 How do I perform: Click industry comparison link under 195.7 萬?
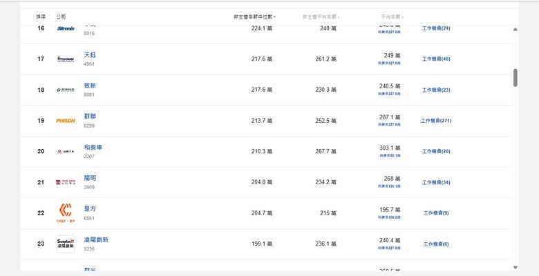pos(389,217)
